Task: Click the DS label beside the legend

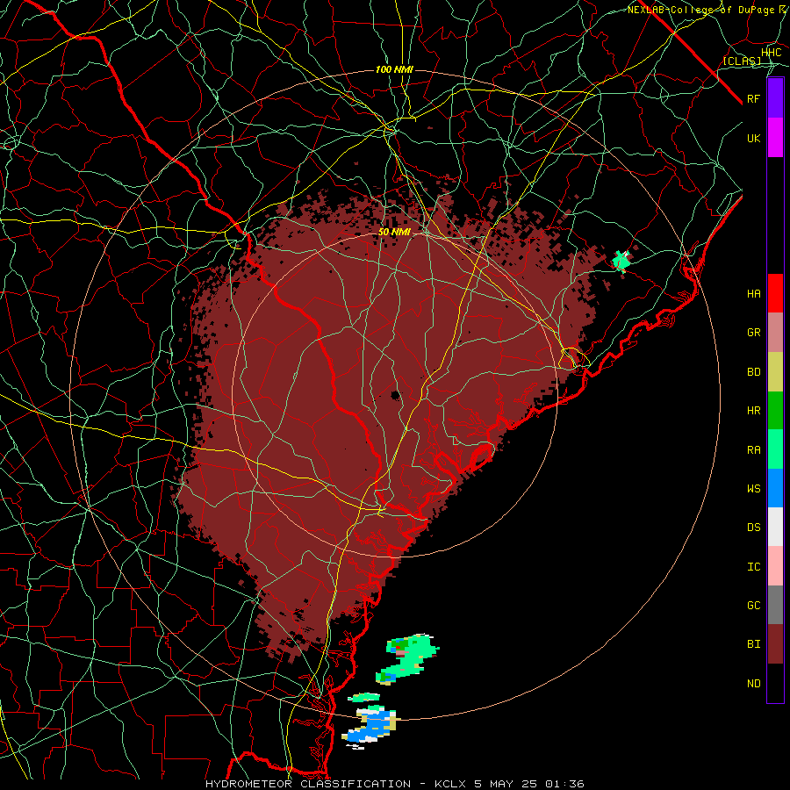Action: 754,528
